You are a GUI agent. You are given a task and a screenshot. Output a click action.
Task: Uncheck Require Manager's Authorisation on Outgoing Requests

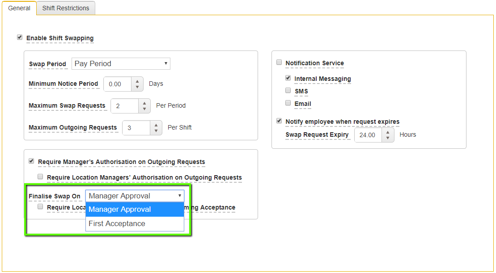pos(31,161)
